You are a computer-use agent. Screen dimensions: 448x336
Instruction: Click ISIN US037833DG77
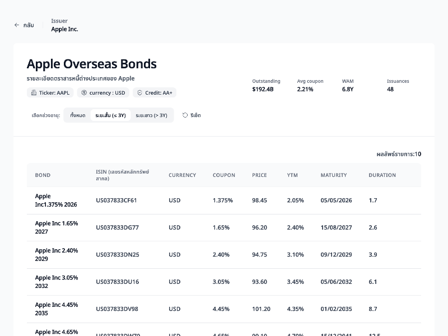coord(118,227)
